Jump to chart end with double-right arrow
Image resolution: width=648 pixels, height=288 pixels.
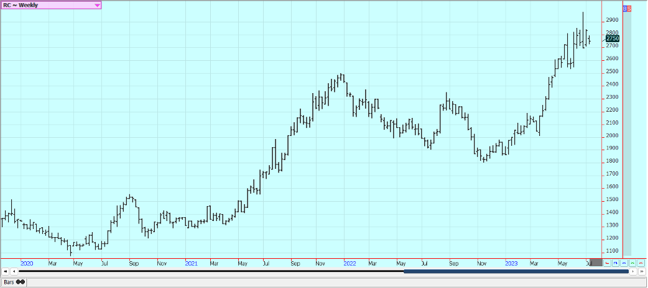642,271
